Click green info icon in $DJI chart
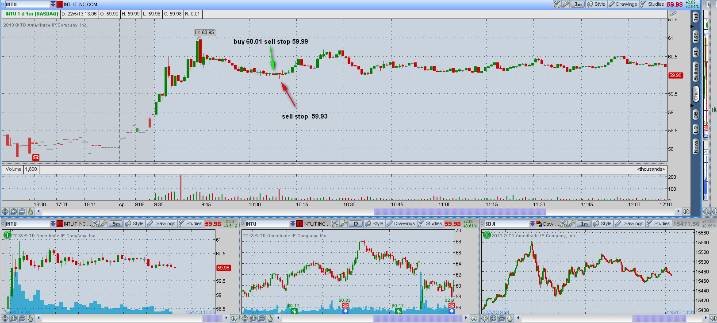The width and height of the screenshot is (717, 323). coord(487,235)
